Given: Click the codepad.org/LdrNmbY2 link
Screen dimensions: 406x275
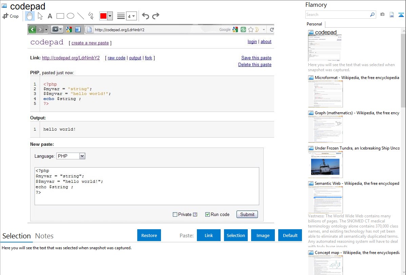Looking at the screenshot, I should pyautogui.click(x=71, y=58).
